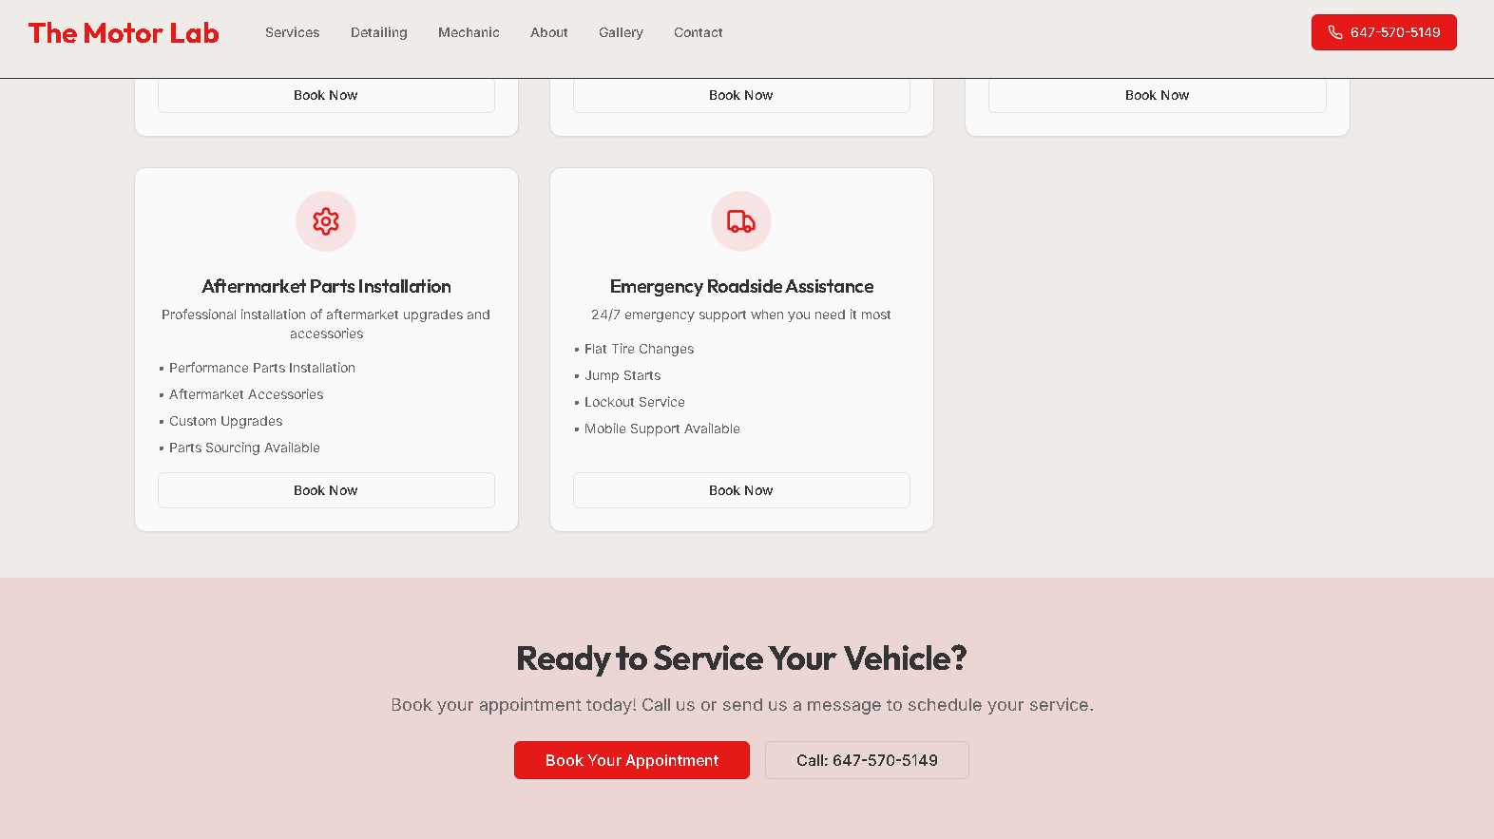Go home via The Motor Lab logo
This screenshot has height=839, width=1494.
click(124, 33)
